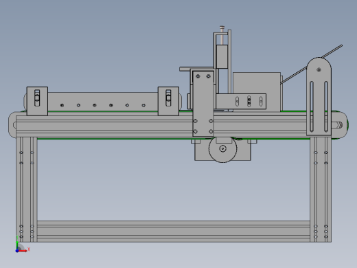This screenshot has width=357, height=268.
Task: Select the long guide rail with six holes
Action: click(x=103, y=102)
